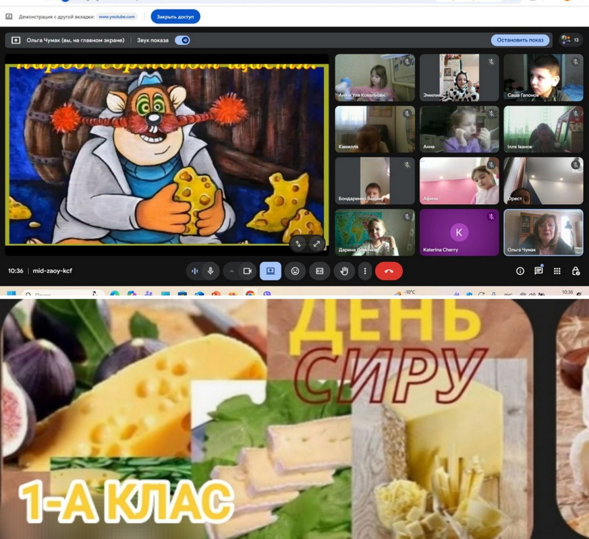Open host controls lock icon

[576, 271]
